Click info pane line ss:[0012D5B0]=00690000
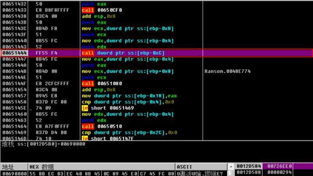This screenshot has width=313, height=176. pos(44,144)
